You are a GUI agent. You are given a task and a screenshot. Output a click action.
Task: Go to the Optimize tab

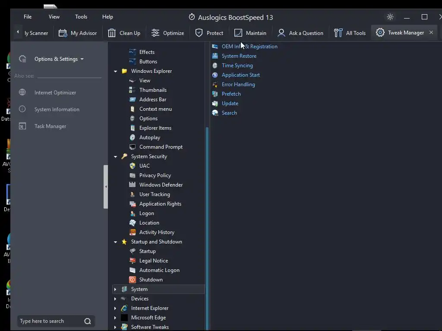[167, 33]
